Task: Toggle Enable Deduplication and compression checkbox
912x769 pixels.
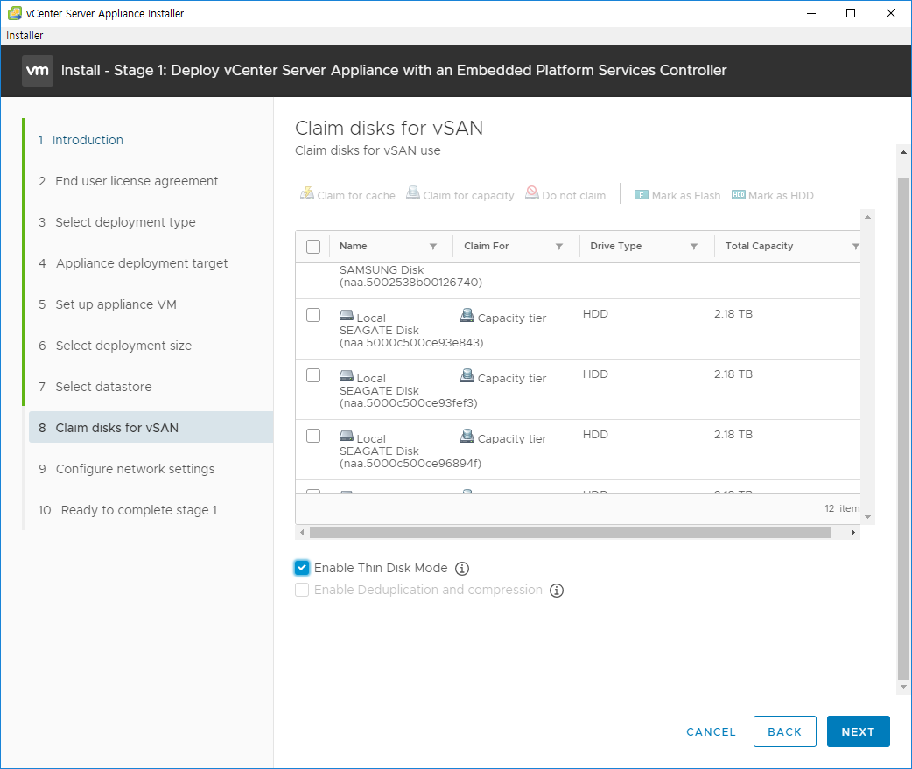Action: [302, 590]
